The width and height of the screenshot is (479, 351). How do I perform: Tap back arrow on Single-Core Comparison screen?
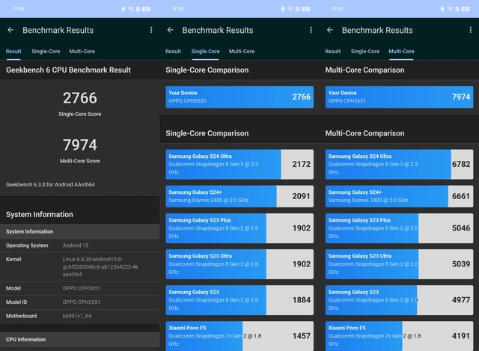(170, 30)
